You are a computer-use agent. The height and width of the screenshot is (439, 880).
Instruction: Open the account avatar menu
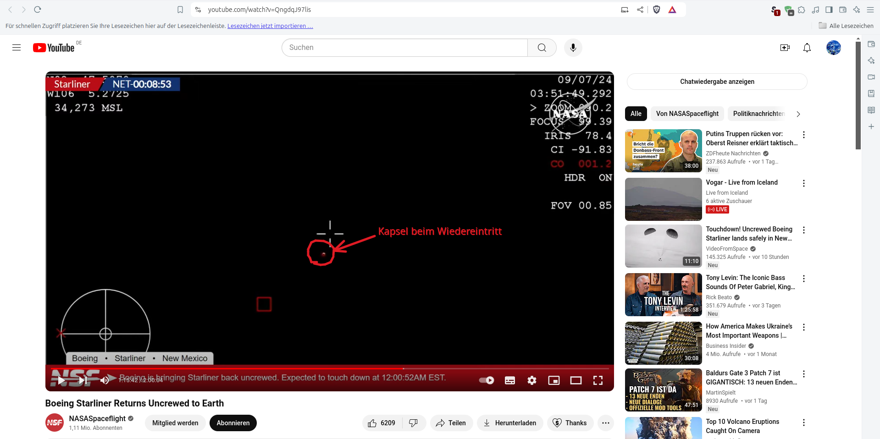pos(834,48)
